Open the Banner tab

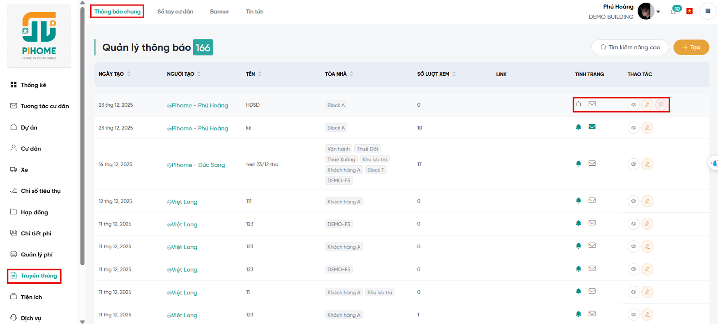point(219,12)
